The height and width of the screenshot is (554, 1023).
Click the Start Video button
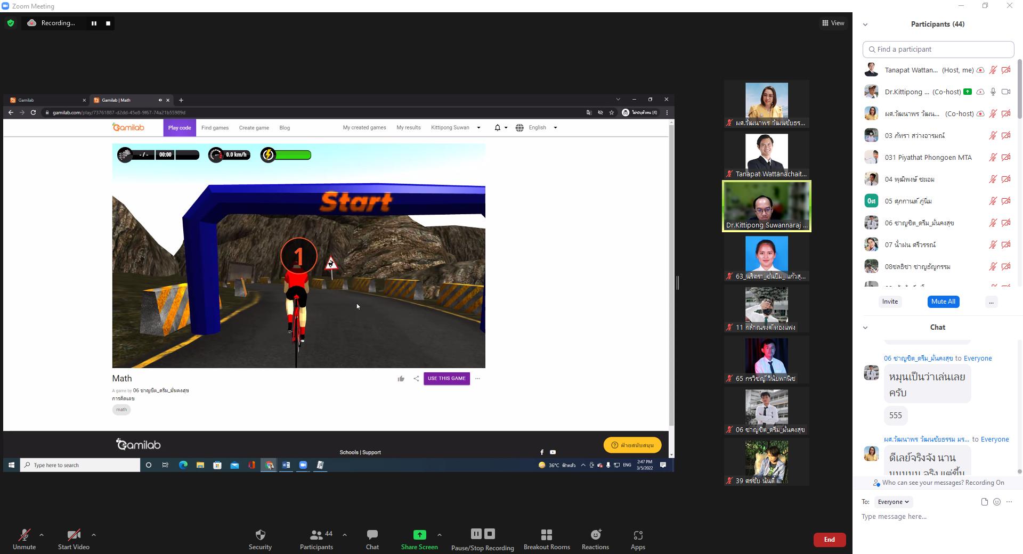tap(74, 539)
